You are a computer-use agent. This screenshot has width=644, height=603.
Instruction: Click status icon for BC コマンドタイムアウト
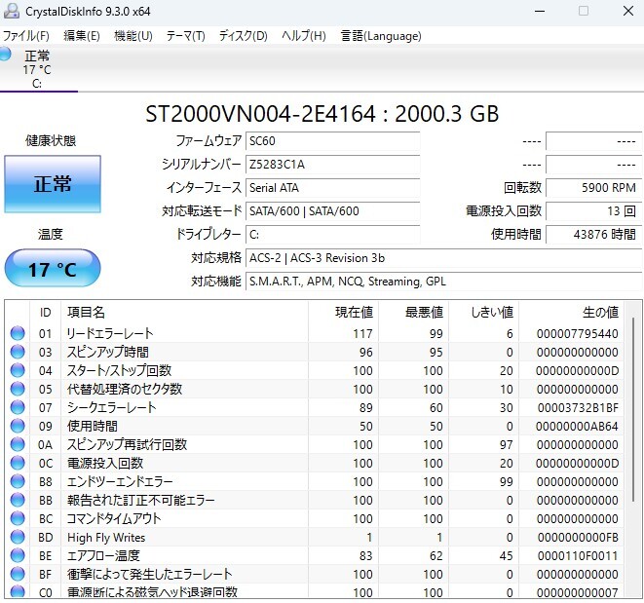tap(18, 518)
